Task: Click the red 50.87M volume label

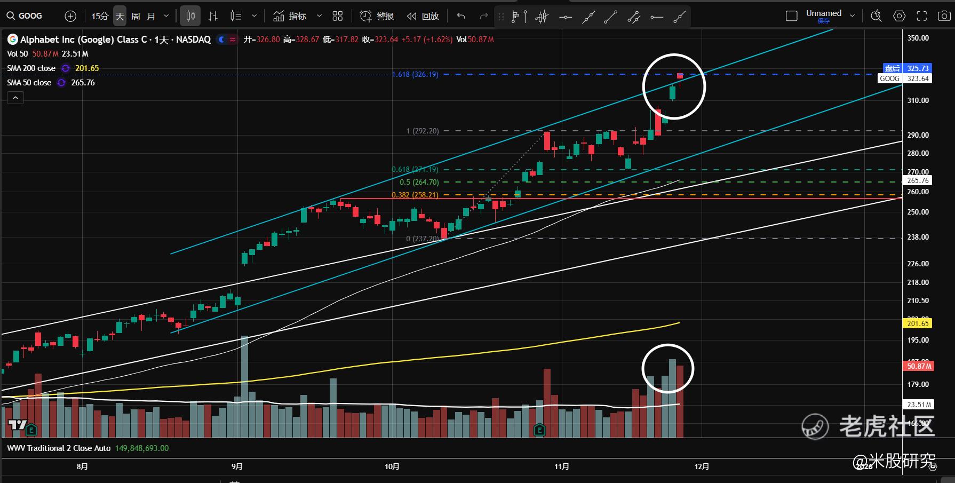Action: pos(919,366)
